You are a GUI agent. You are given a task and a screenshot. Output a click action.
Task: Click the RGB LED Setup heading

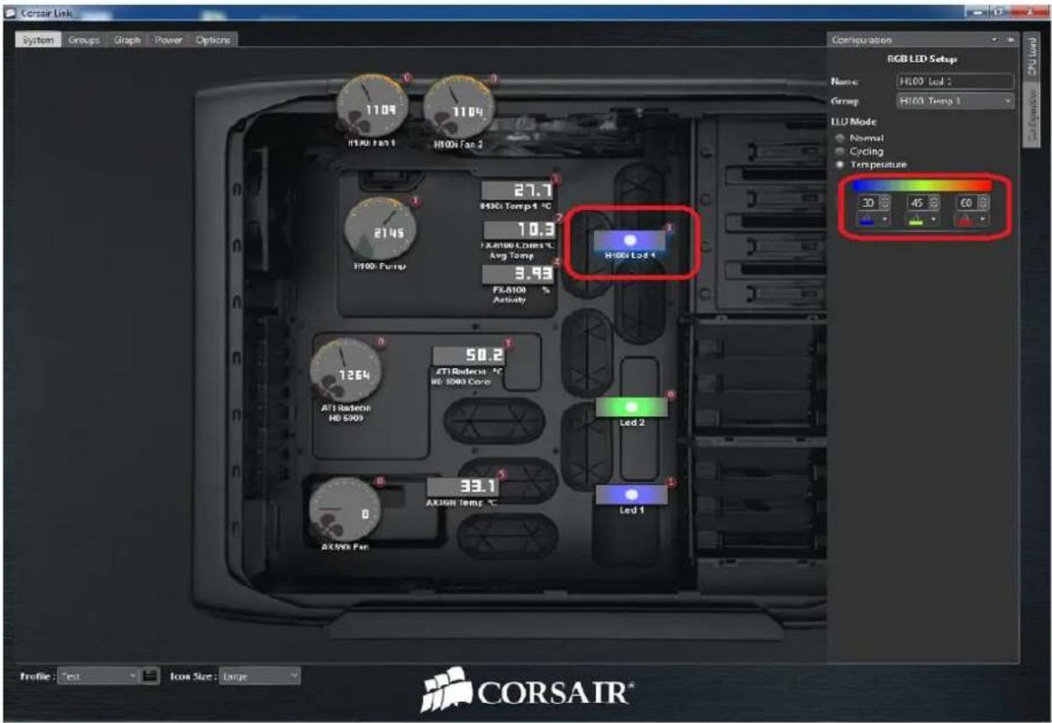click(922, 58)
